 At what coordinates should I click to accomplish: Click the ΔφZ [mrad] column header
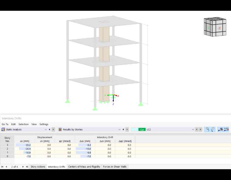click(x=125, y=141)
